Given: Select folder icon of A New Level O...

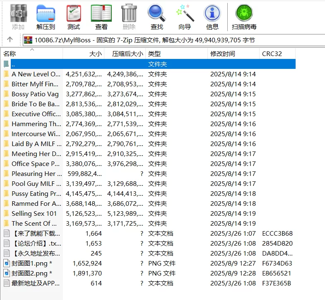Looking at the screenshot, I should point(7,74).
